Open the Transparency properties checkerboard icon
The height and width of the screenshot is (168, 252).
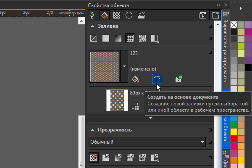[117, 16]
